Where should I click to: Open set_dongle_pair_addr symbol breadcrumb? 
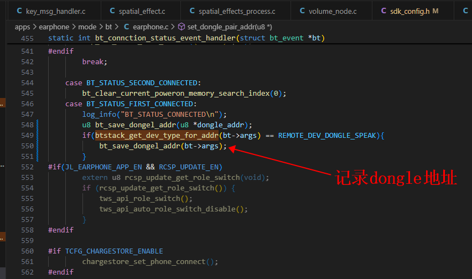(230, 27)
